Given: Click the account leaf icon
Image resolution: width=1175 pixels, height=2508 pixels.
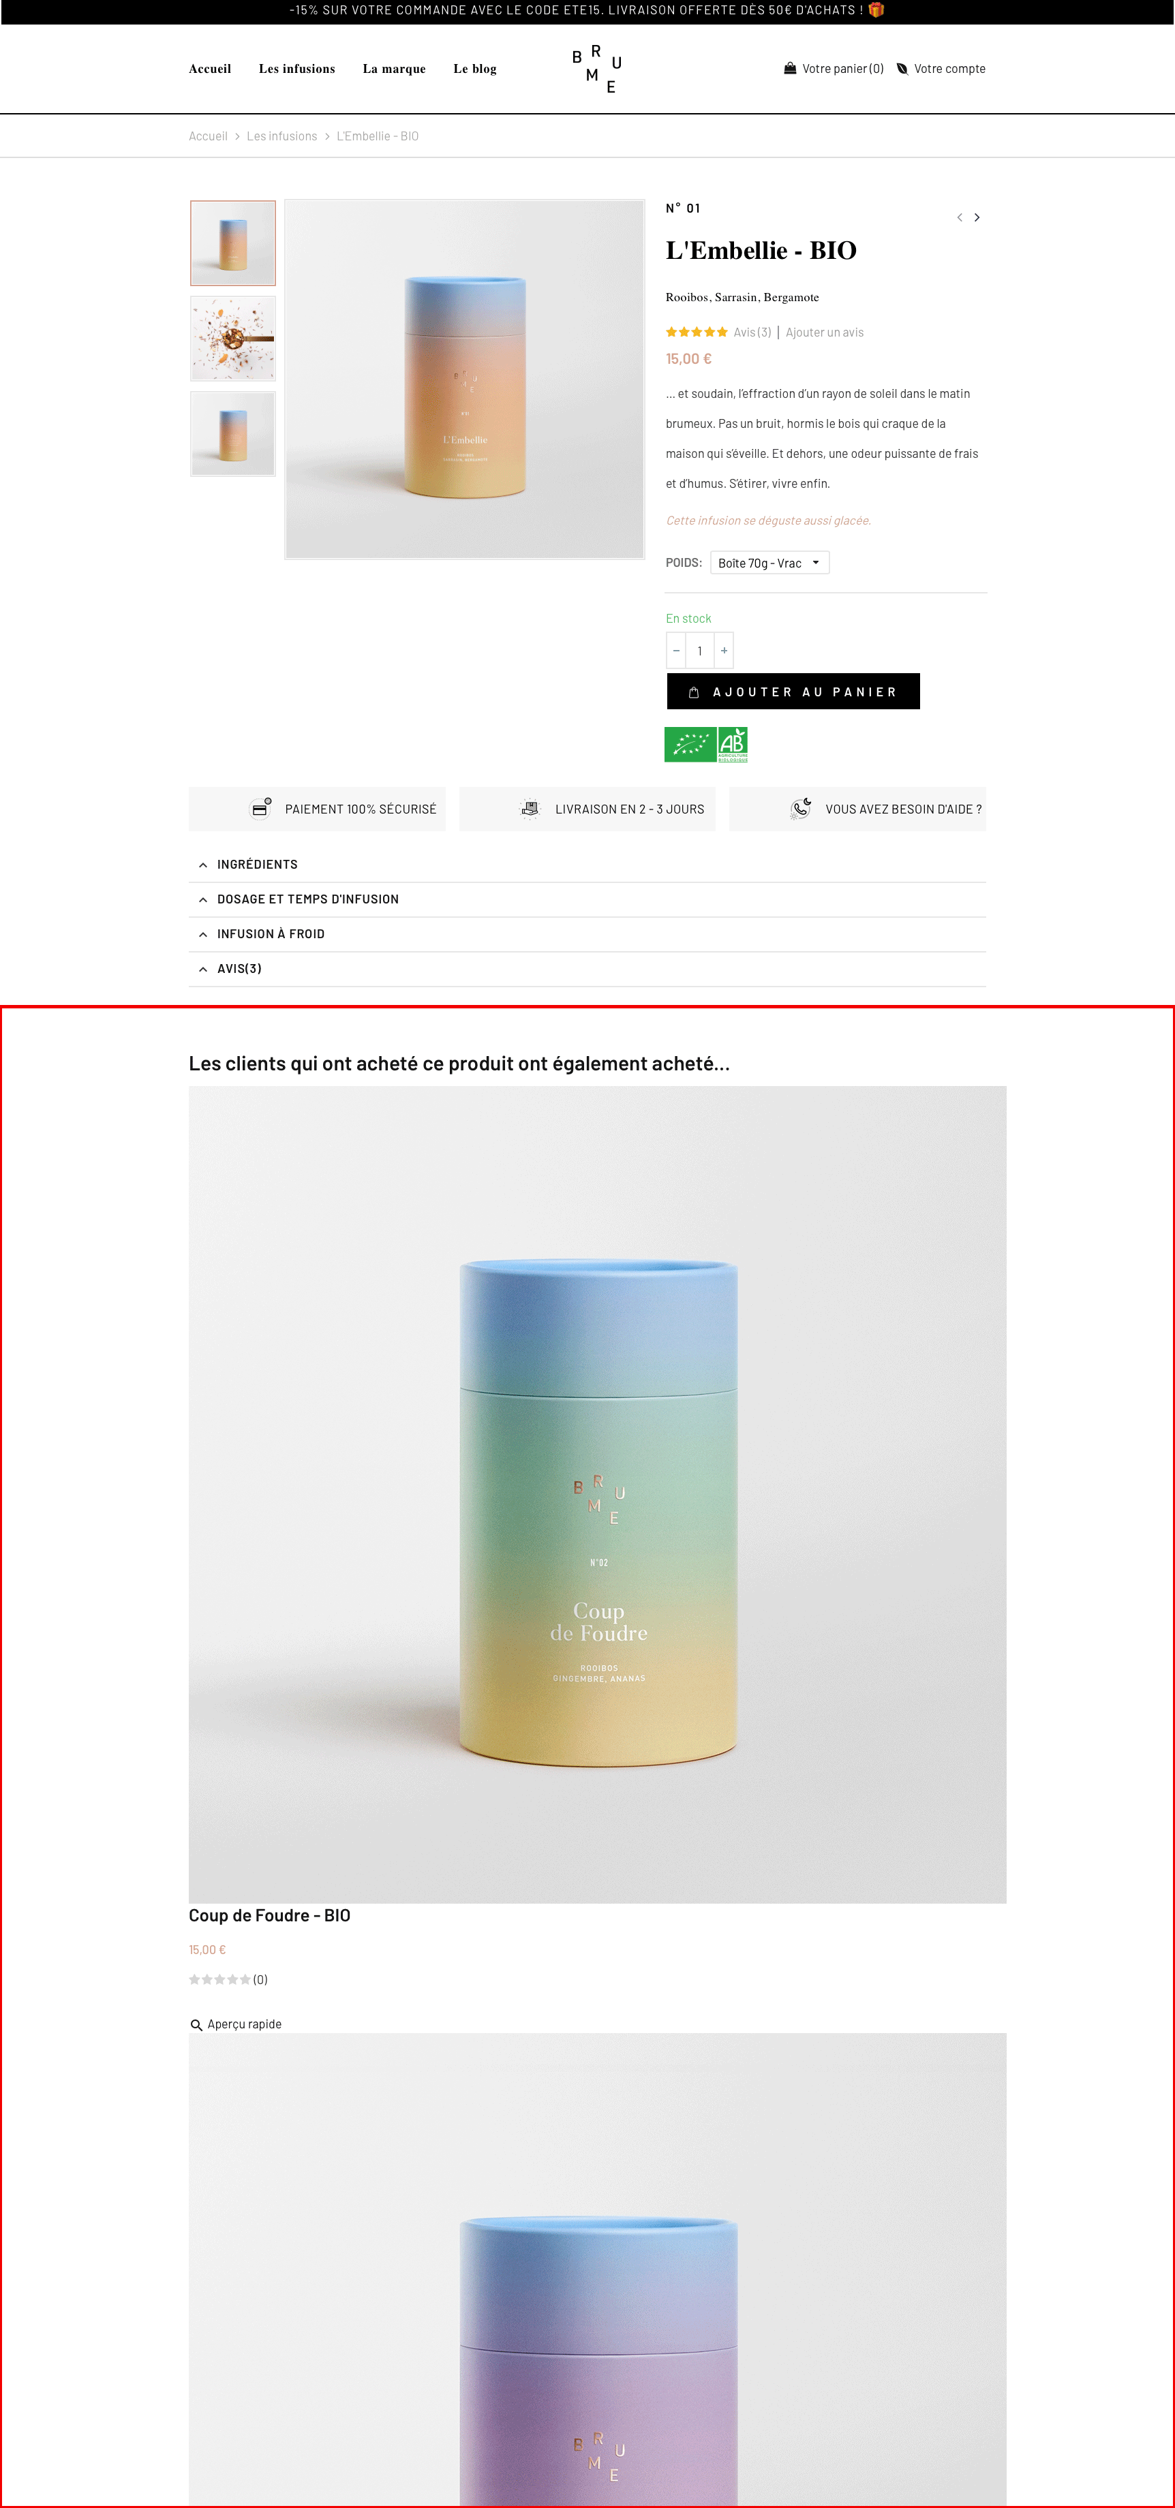Looking at the screenshot, I should click(902, 68).
